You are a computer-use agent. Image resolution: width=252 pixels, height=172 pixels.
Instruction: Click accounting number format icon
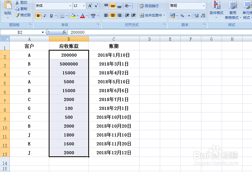coord(173,15)
